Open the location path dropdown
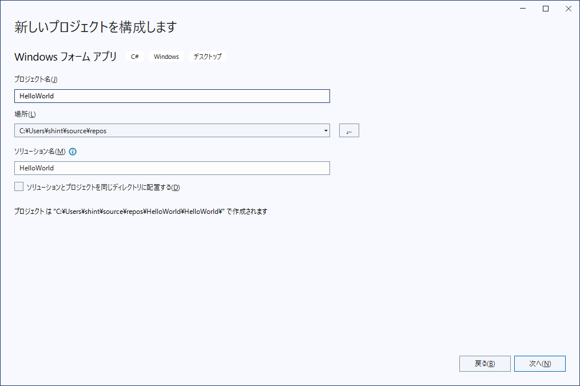 point(325,130)
